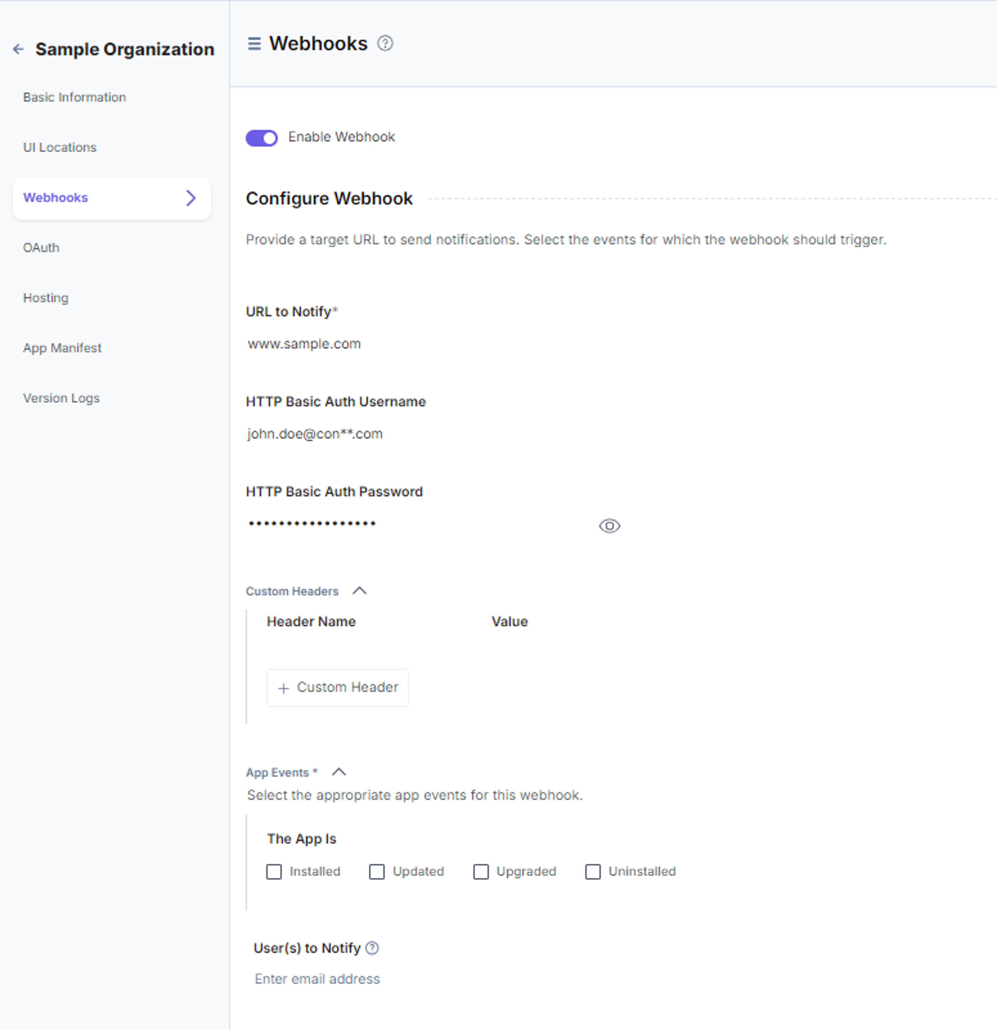Check the Upgraded app event
997x1030 pixels.
click(x=481, y=872)
